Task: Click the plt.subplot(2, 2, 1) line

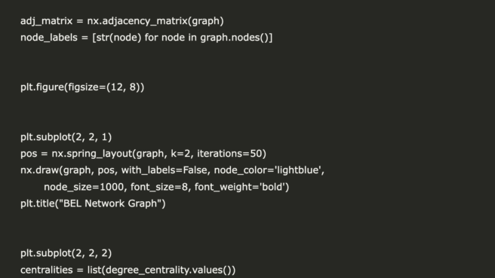Action: [66, 137]
